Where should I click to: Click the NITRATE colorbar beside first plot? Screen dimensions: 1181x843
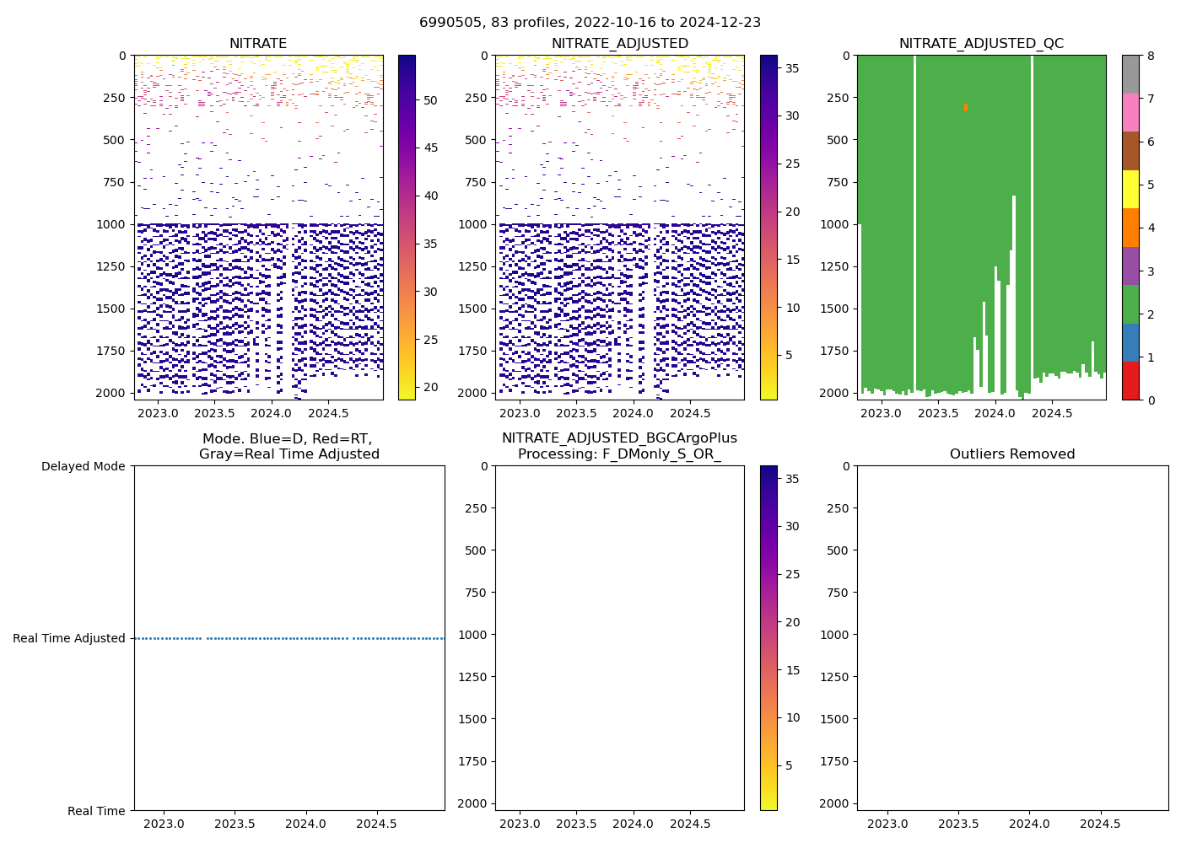click(407, 228)
